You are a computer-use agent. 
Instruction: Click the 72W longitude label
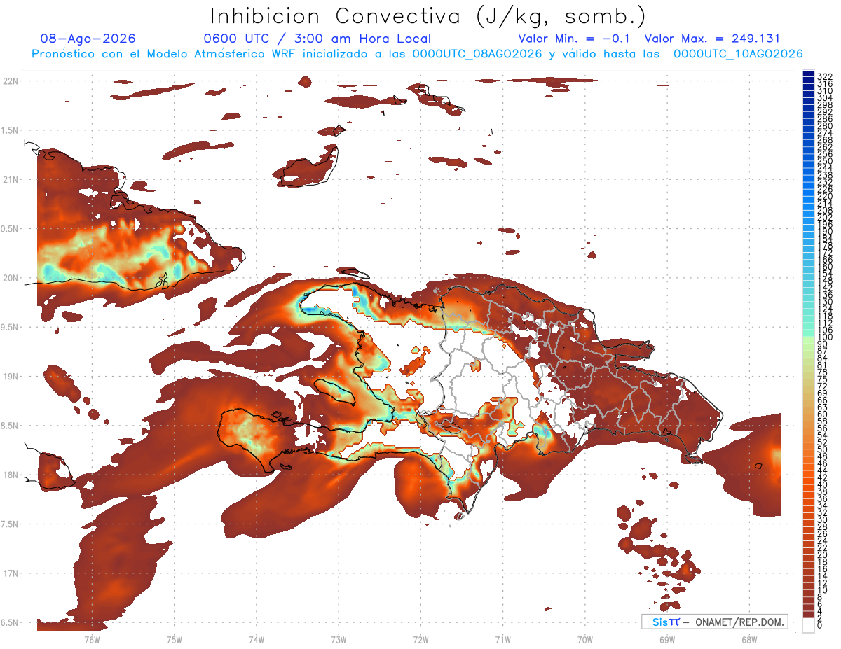420,639
